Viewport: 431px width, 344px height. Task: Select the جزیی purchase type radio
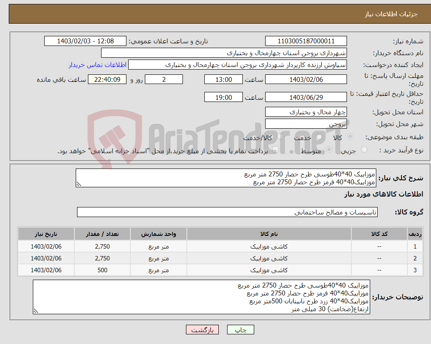coord(364,150)
